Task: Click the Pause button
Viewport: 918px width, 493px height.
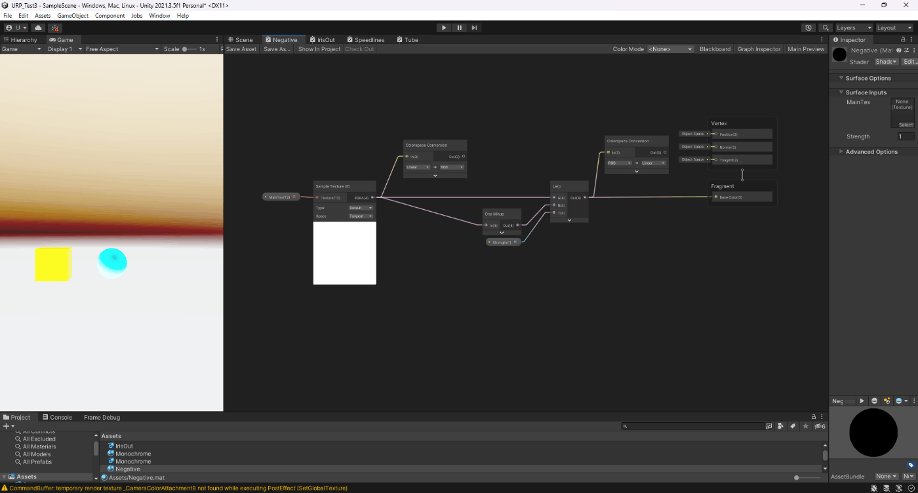Action: pyautogui.click(x=459, y=28)
